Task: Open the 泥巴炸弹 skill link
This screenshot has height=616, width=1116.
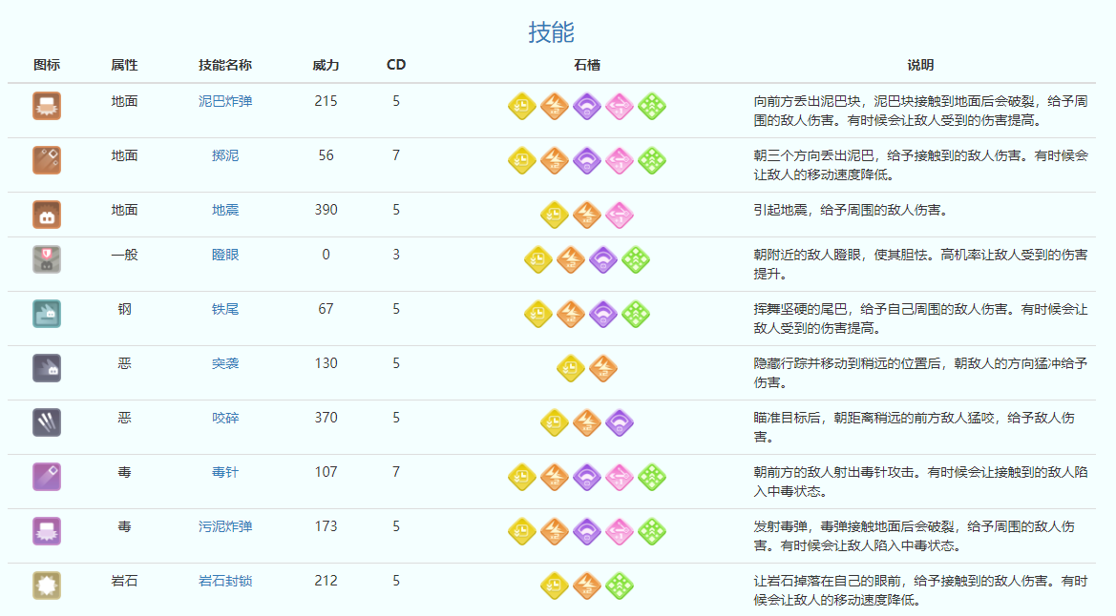Action: [225, 101]
